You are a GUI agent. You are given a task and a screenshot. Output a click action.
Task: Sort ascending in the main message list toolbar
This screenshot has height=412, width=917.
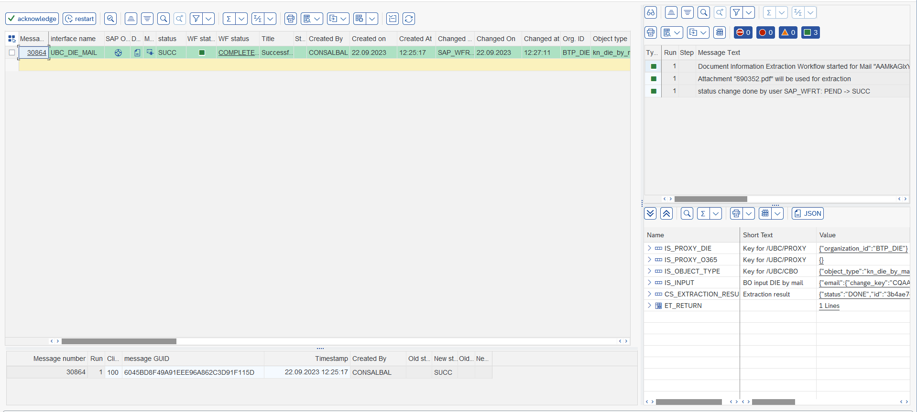[131, 19]
